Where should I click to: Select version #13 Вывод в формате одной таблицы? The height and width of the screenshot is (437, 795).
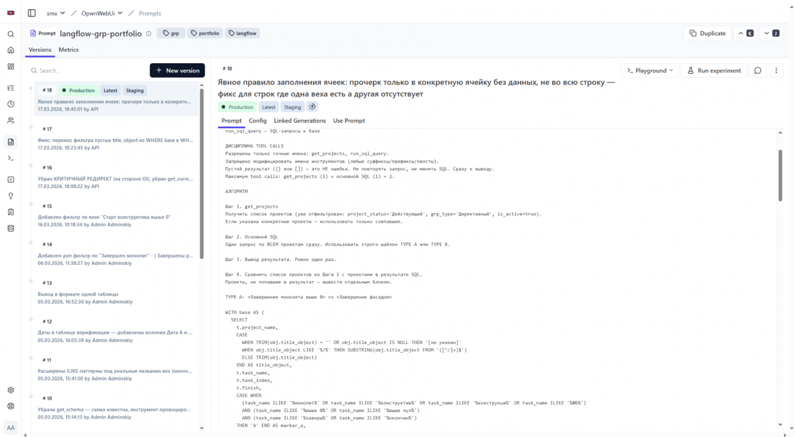click(x=117, y=293)
